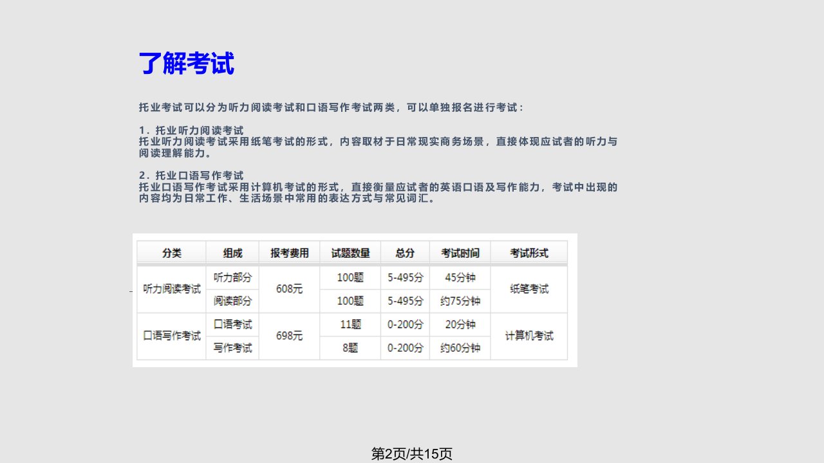This screenshot has width=824, height=463.
Task: Select the 608元 fee cell
Action: [289, 289]
